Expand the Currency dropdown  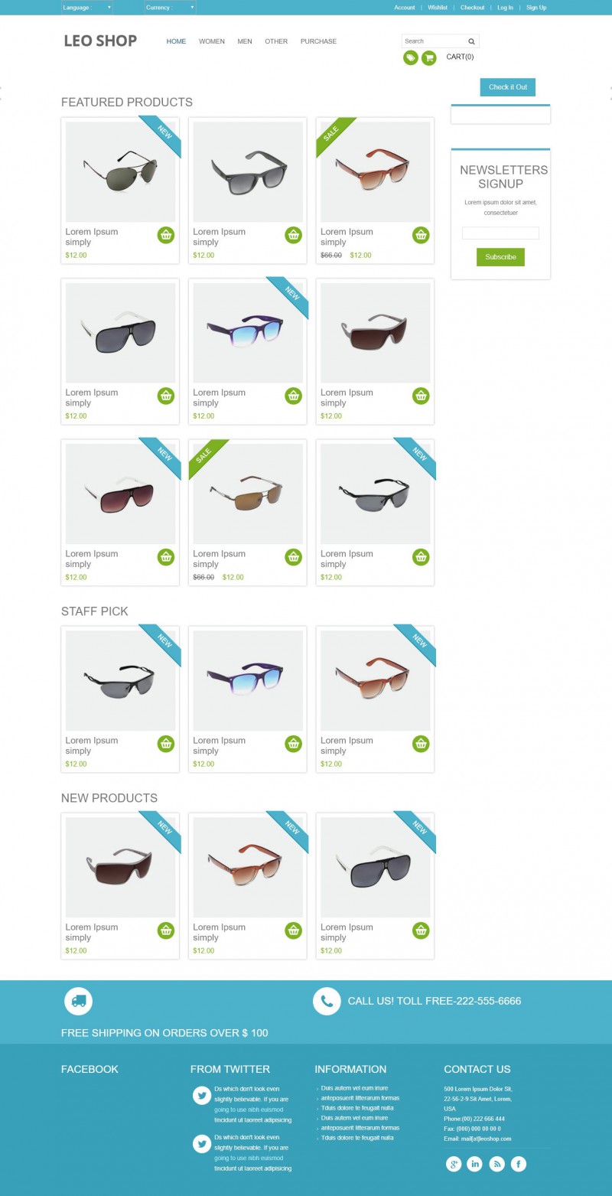point(170,8)
